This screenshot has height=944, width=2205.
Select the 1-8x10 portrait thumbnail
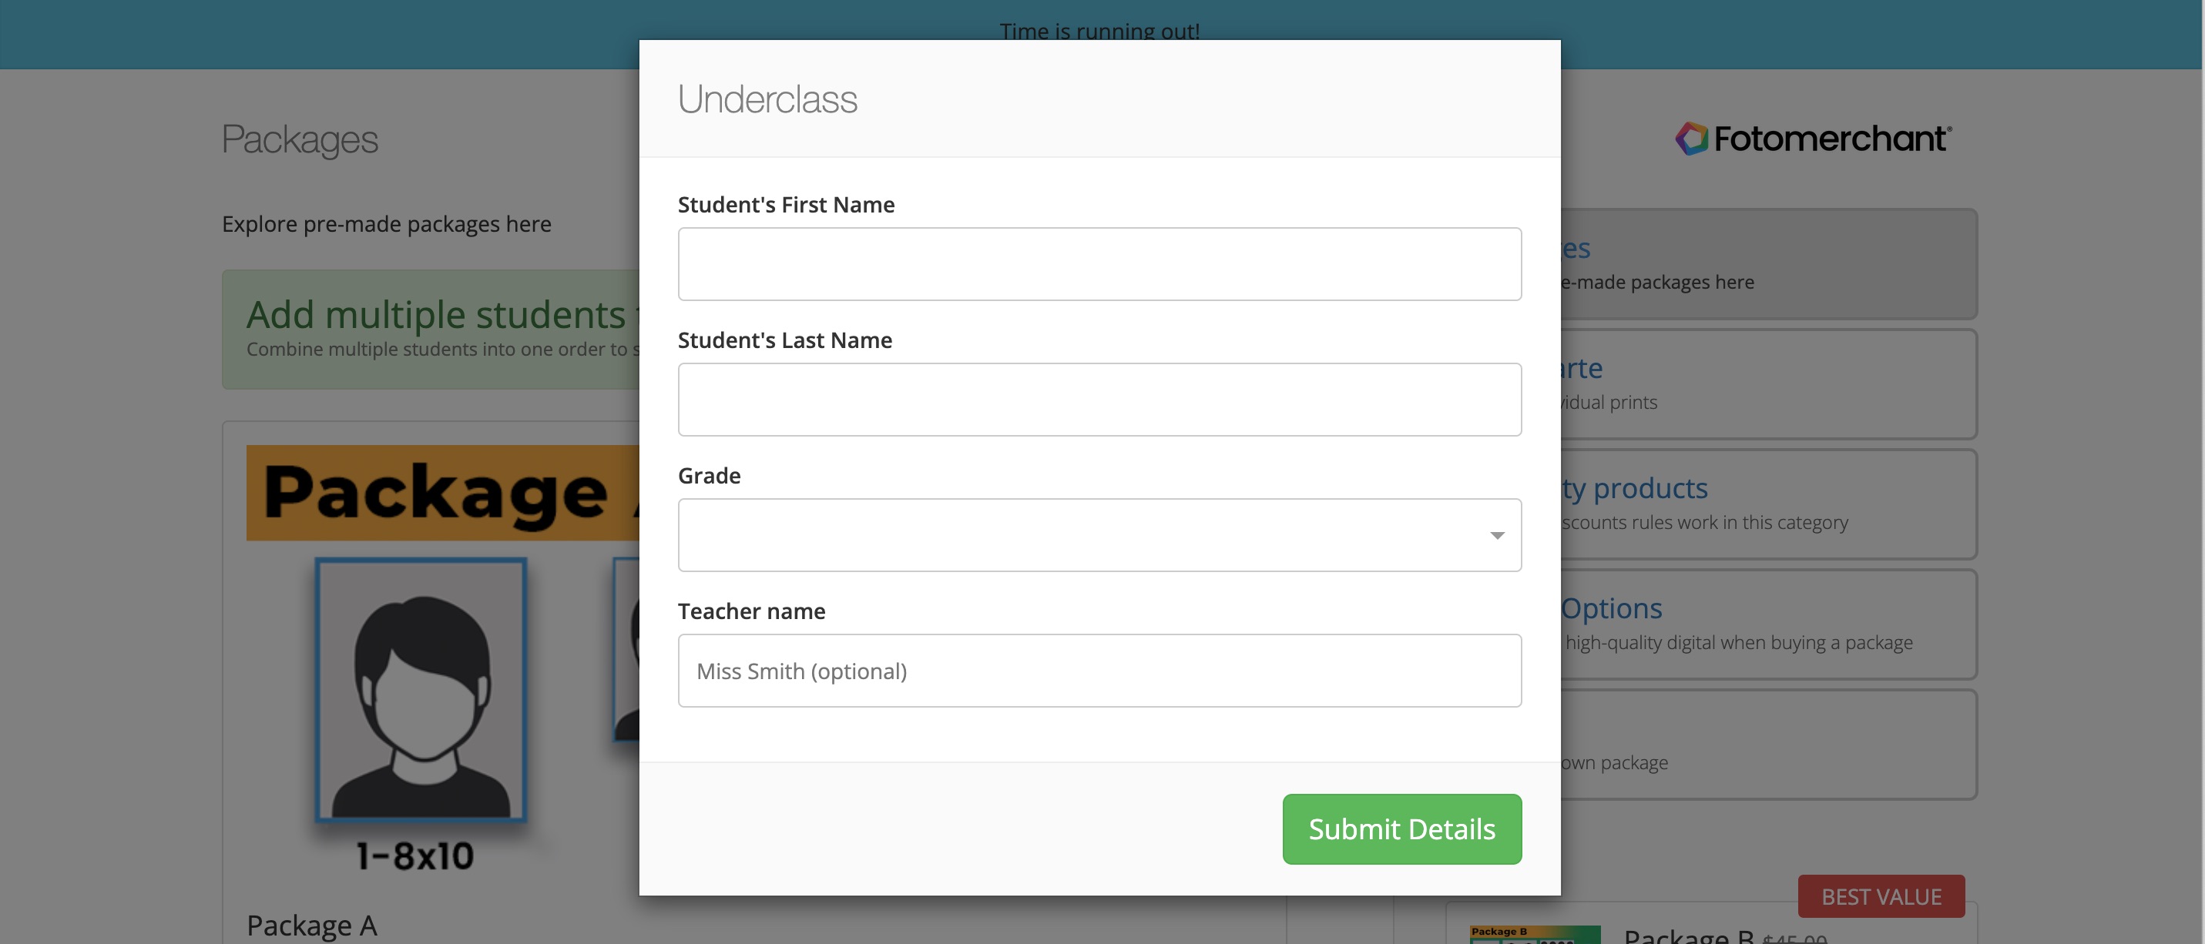pyautogui.click(x=421, y=690)
